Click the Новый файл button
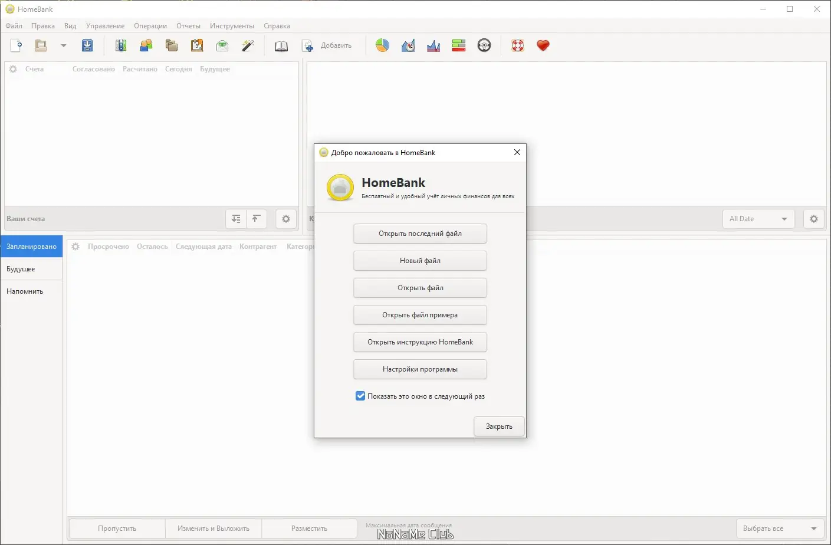 (420, 261)
